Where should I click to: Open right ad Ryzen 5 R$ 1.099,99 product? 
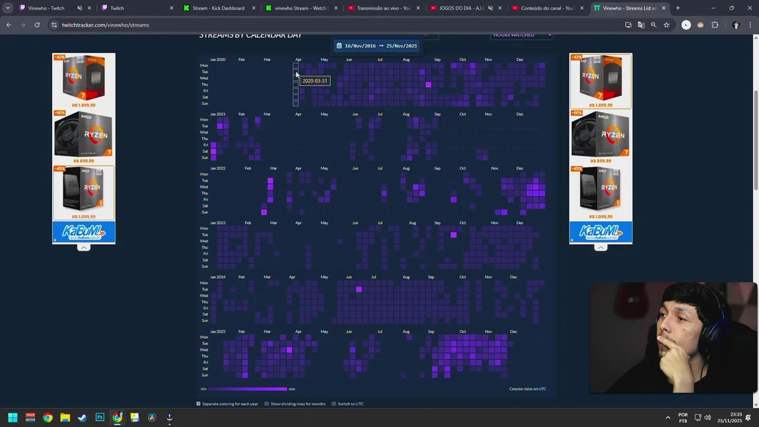[x=601, y=193]
